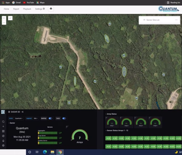The width and height of the screenshot is (182, 155).
Task: Toggle the Sadar switch
Action: point(64,118)
